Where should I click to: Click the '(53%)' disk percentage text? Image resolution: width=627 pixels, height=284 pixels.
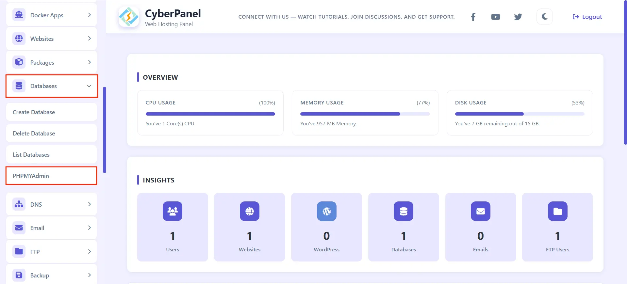(578, 103)
